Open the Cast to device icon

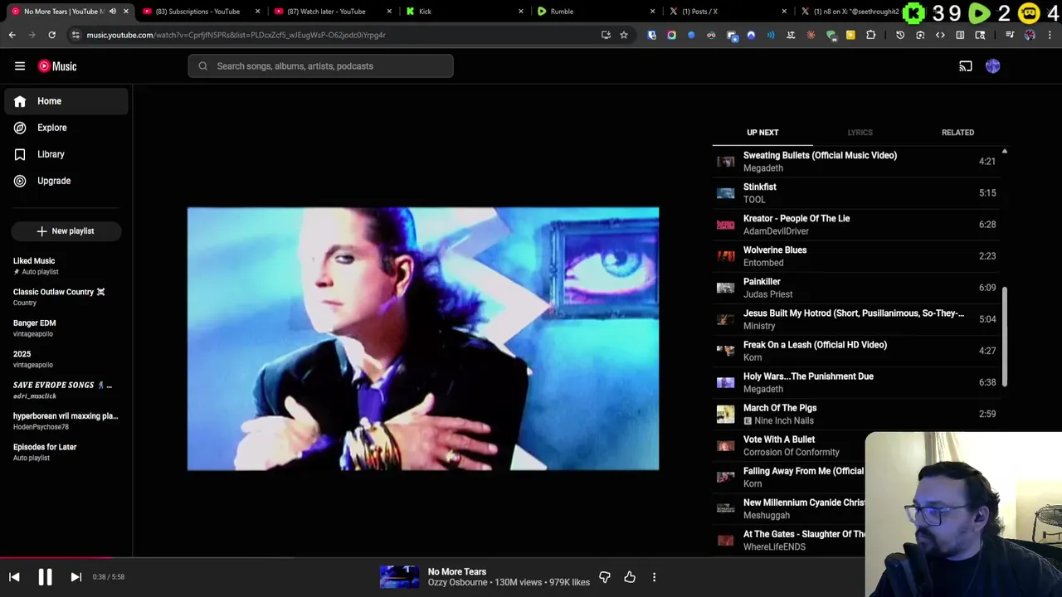[x=966, y=66]
